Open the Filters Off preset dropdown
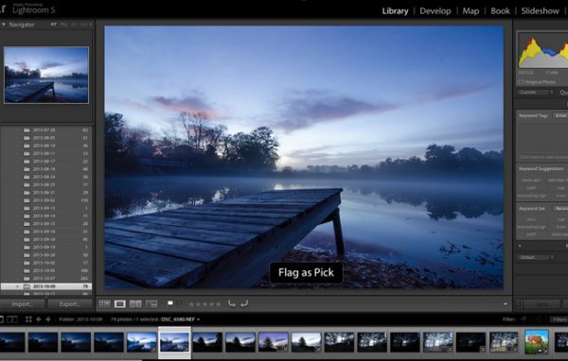 (559, 319)
